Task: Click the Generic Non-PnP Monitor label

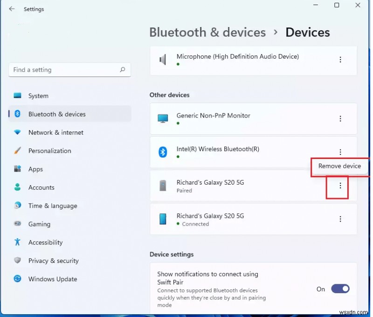Action: pyautogui.click(x=214, y=116)
